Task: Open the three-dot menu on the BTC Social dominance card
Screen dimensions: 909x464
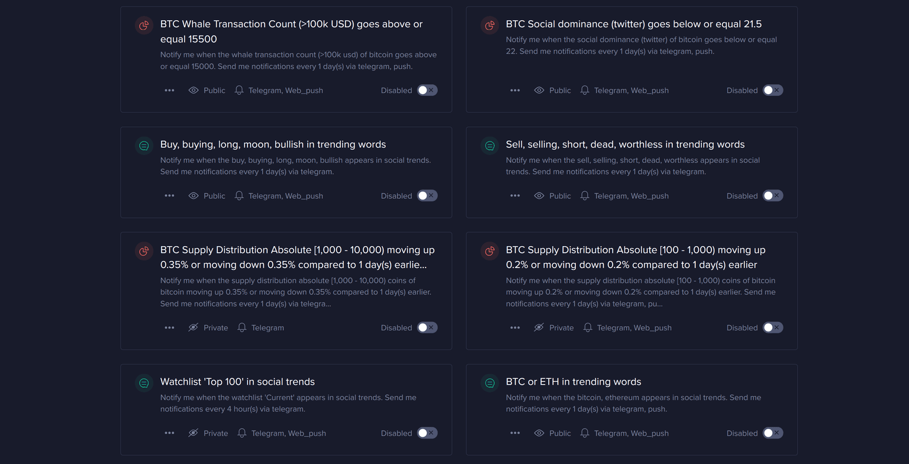Action: (515, 91)
